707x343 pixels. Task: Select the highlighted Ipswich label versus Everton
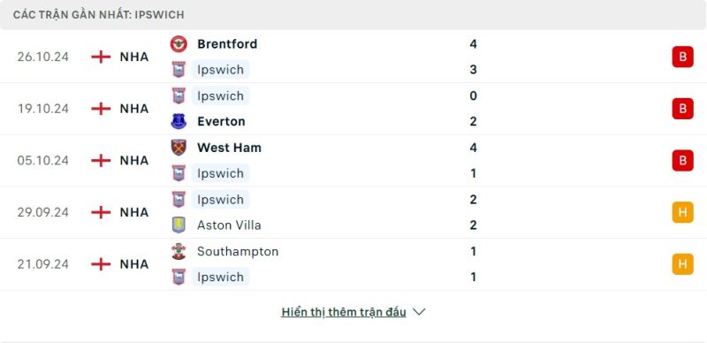pyautogui.click(x=220, y=95)
